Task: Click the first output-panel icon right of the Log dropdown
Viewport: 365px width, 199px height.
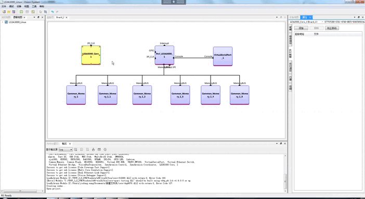Action: click(76, 150)
